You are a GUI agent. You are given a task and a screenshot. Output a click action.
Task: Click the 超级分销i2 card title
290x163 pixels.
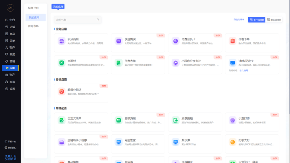(x=74, y=90)
